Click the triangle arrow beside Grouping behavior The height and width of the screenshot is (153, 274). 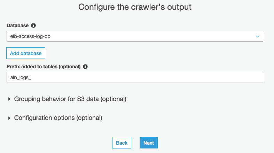point(9,99)
